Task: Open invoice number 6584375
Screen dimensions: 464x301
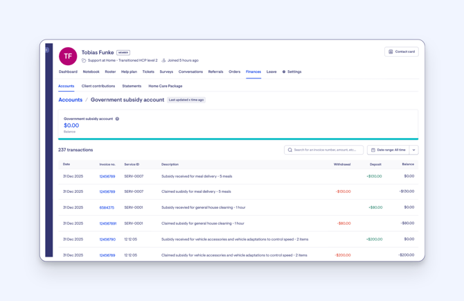Action: click(x=107, y=207)
